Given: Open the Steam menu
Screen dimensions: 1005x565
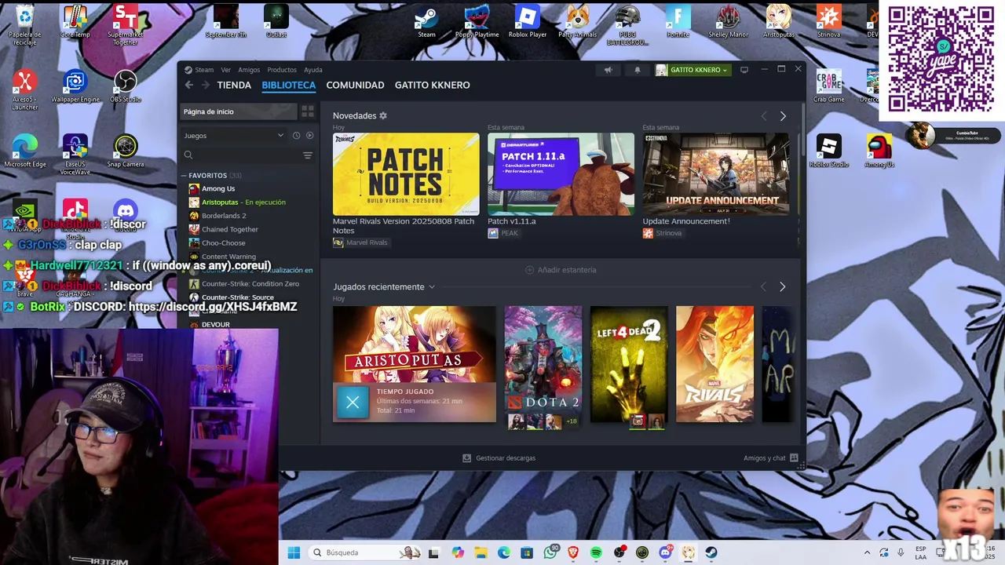Looking at the screenshot, I should click(x=204, y=70).
